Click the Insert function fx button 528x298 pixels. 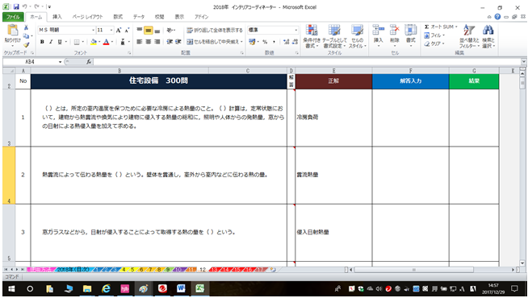(x=89, y=62)
